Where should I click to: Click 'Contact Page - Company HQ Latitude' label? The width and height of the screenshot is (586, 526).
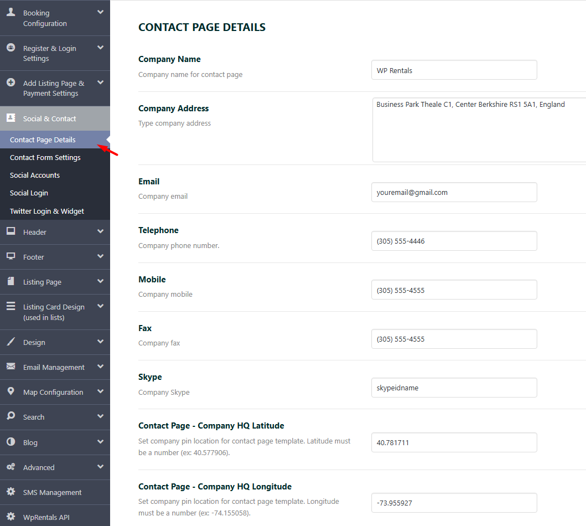(211, 426)
